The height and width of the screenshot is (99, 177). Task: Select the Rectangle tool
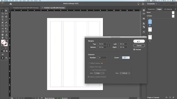(6, 26)
